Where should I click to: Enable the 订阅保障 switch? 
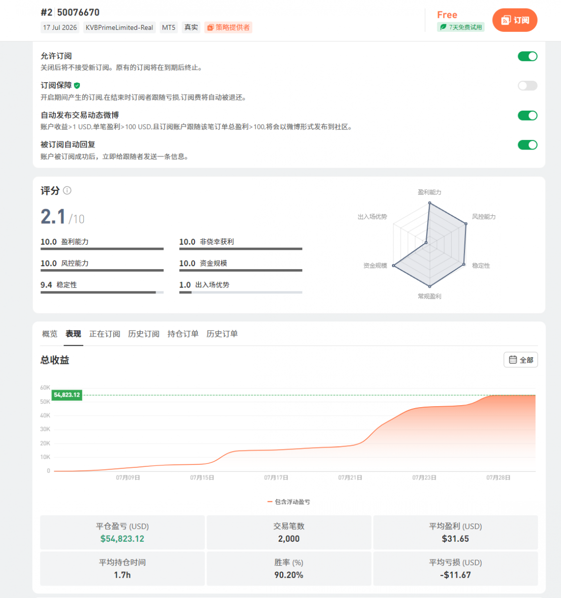click(x=528, y=86)
